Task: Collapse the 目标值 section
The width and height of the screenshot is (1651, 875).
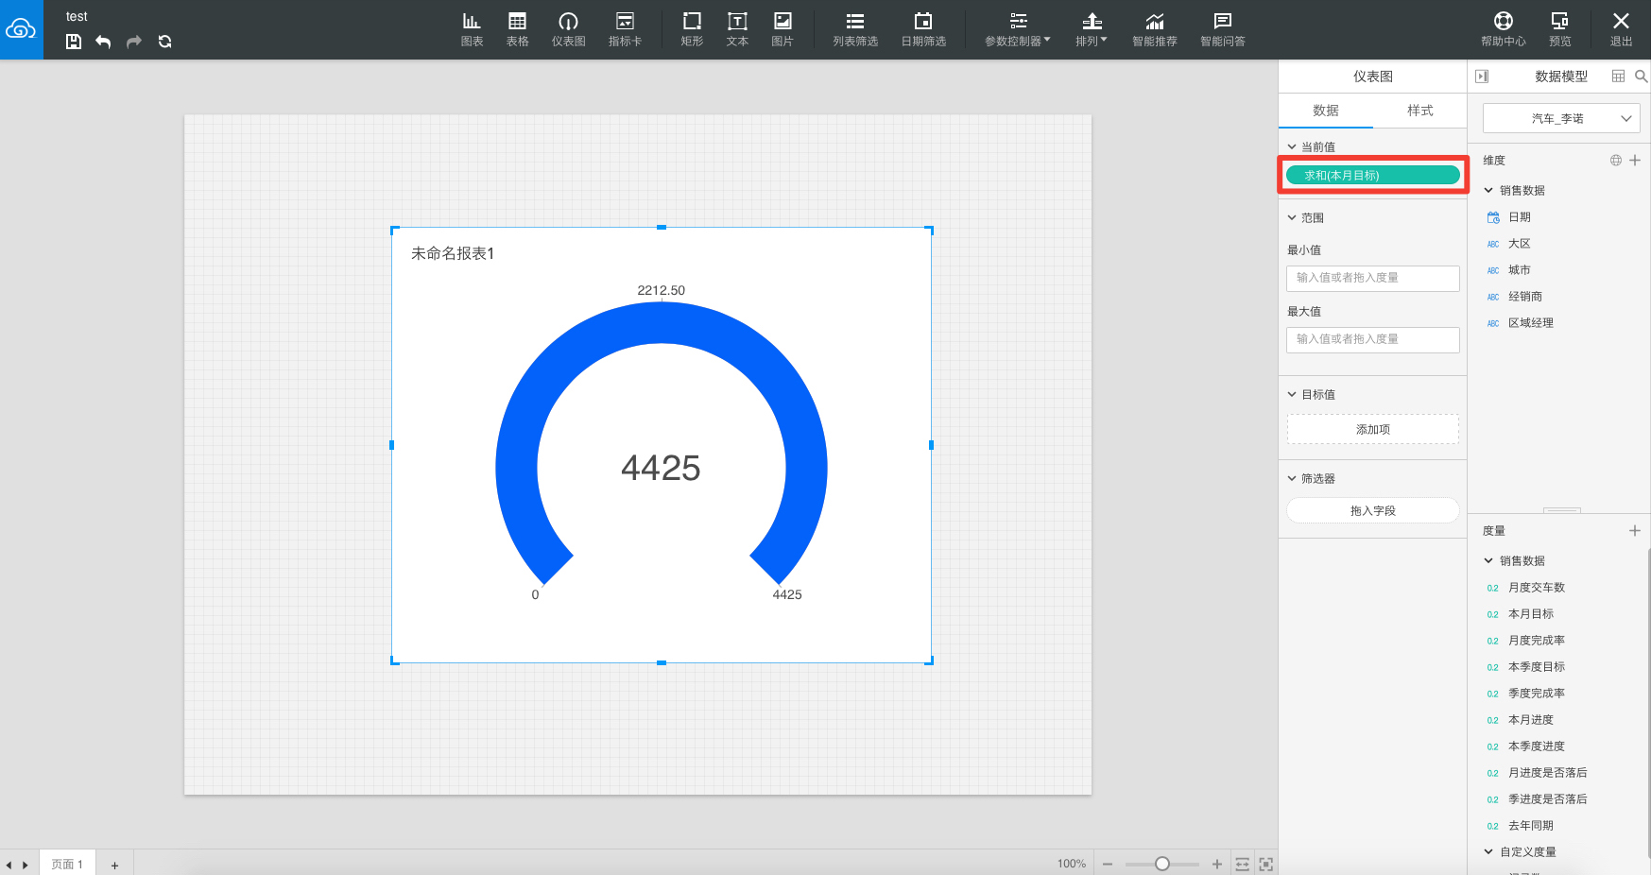Action: click(1292, 394)
